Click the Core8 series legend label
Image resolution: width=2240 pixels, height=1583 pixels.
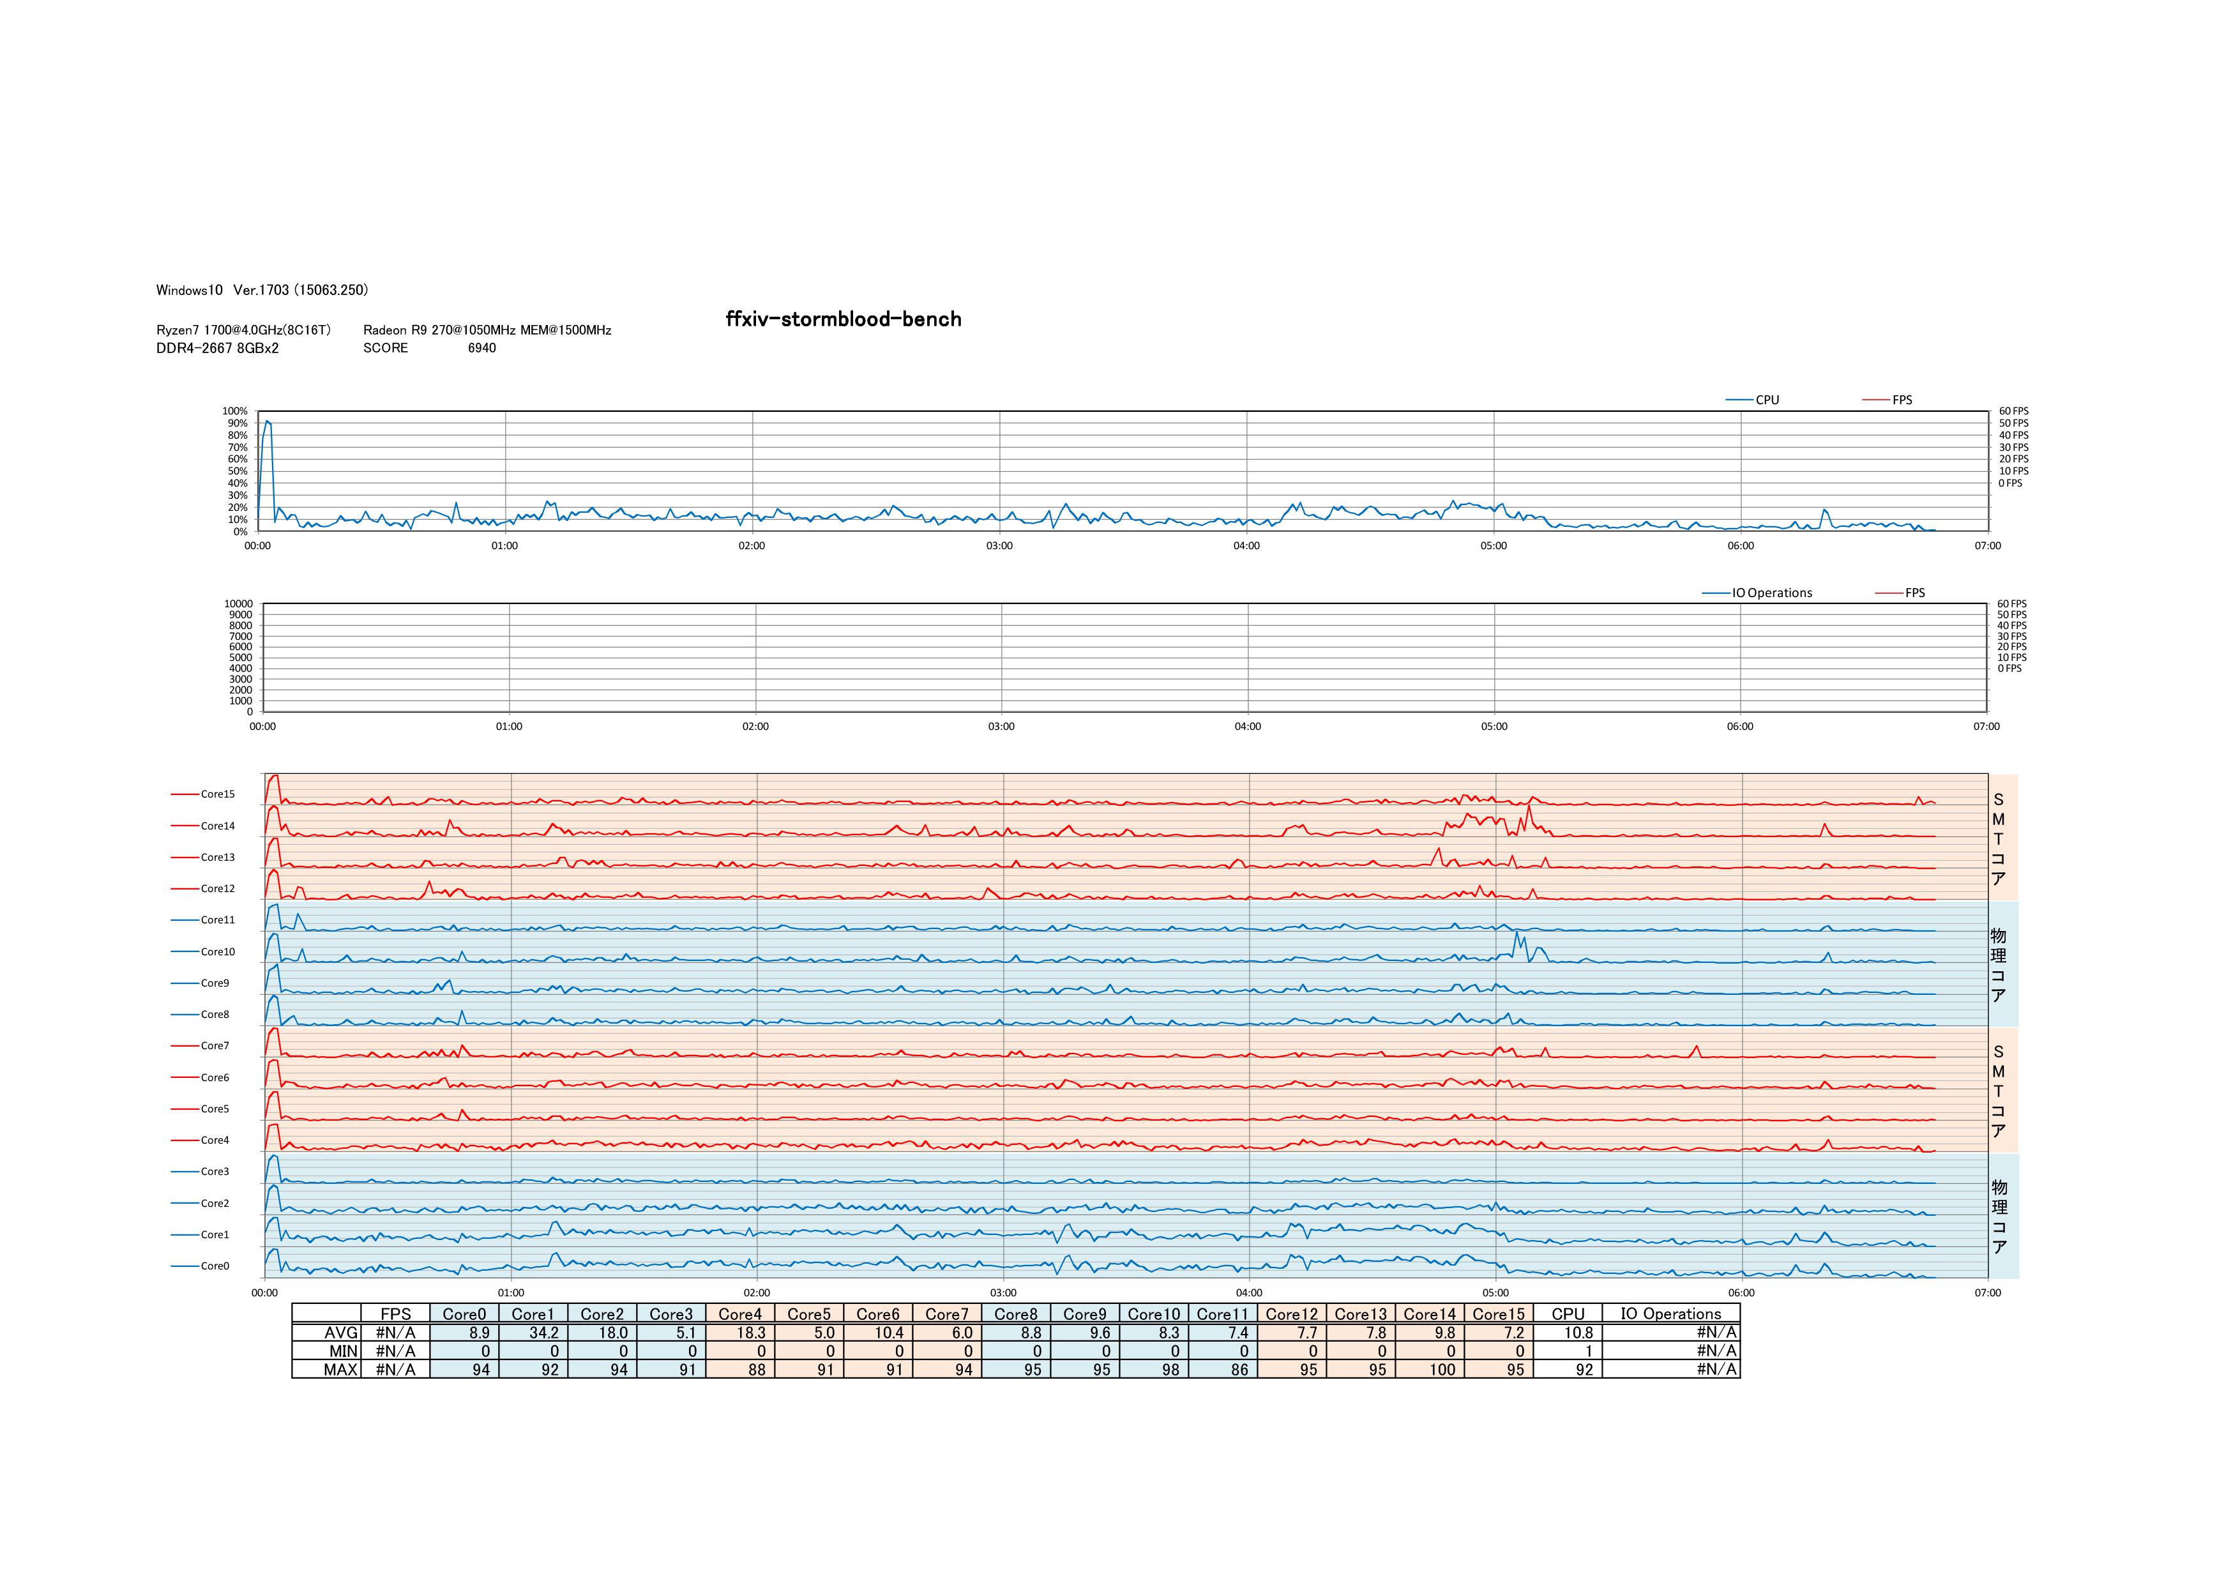click(215, 1015)
